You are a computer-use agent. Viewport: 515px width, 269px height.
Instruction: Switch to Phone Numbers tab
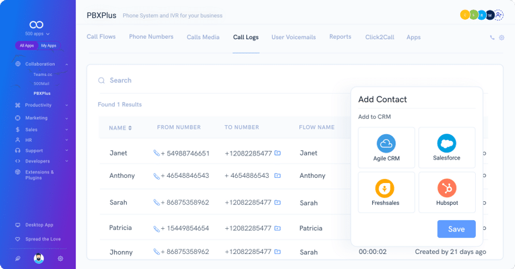151,37
